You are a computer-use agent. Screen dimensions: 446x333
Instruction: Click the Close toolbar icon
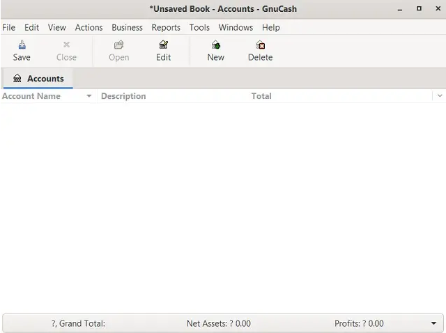tap(66, 45)
